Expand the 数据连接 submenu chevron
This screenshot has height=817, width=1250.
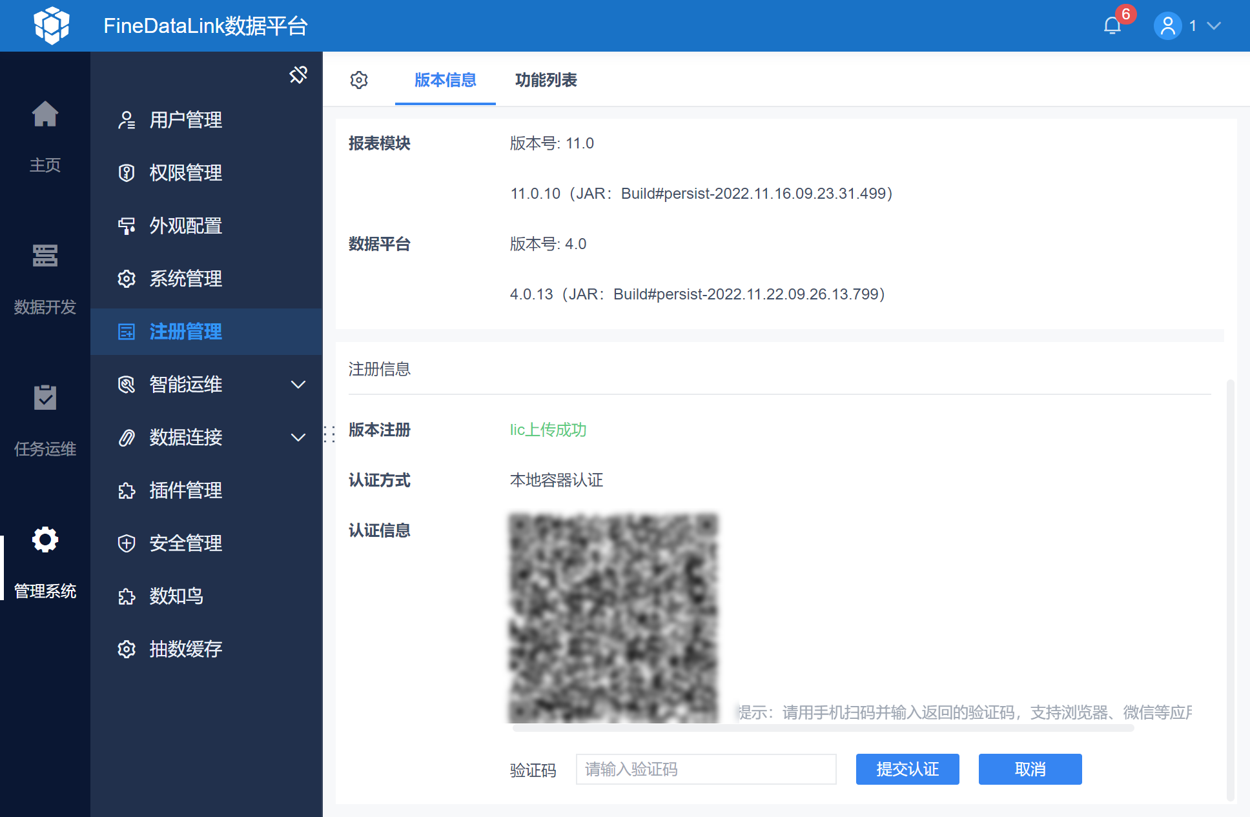click(298, 438)
